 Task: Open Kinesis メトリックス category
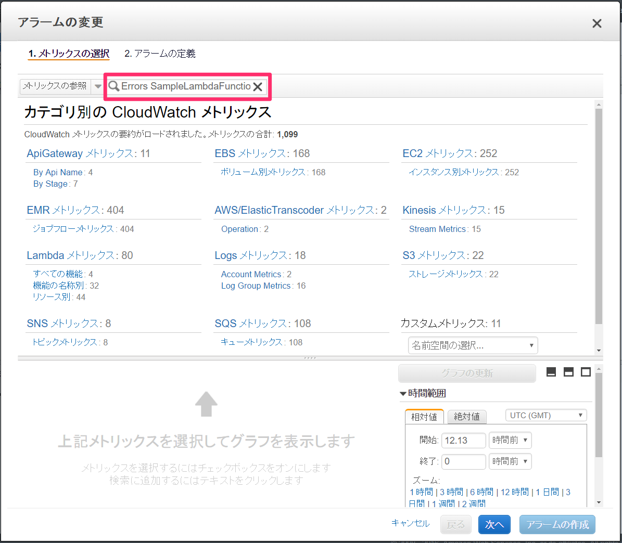point(445,210)
